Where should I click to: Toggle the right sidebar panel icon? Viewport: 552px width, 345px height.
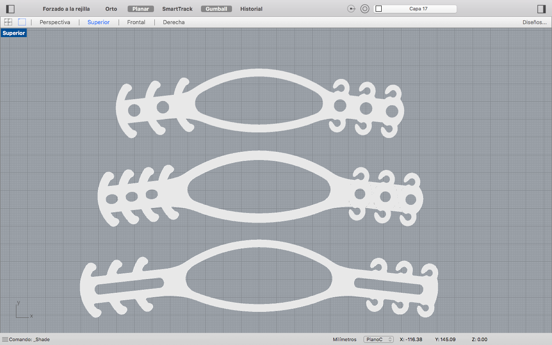tap(541, 9)
